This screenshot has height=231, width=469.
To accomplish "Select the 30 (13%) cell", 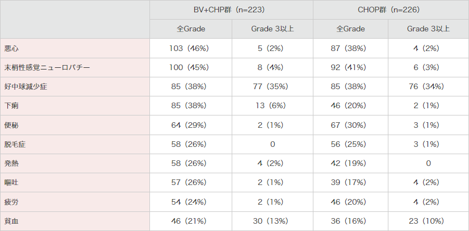I will pyautogui.click(x=271, y=221).
